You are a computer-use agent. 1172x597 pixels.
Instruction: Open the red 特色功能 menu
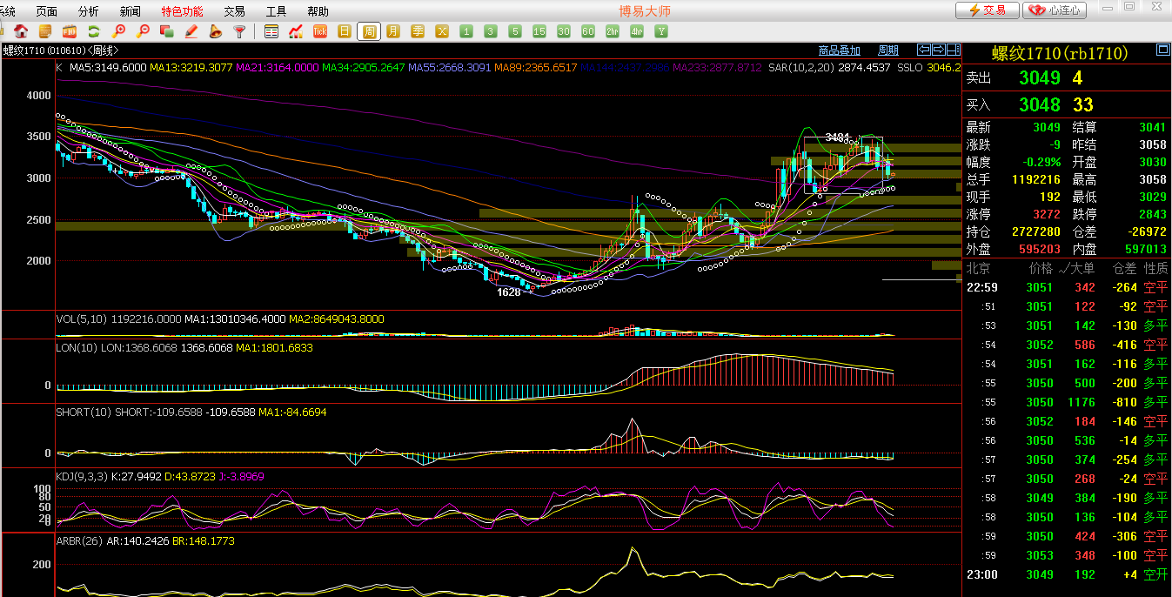tap(182, 11)
